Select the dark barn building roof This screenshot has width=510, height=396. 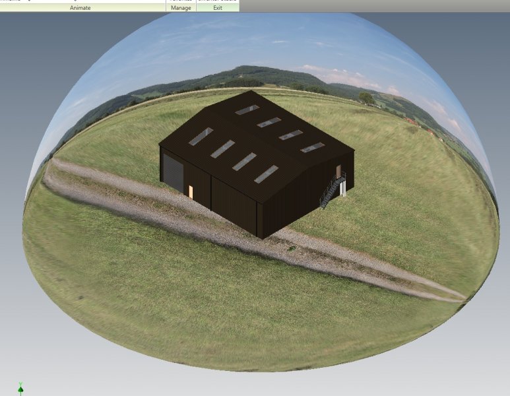[x=257, y=147]
